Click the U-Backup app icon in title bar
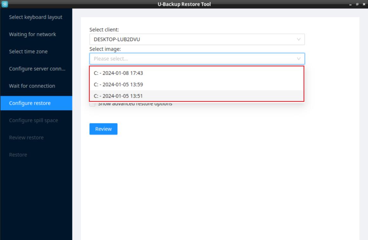The width and height of the screenshot is (368, 240). coord(4,4)
